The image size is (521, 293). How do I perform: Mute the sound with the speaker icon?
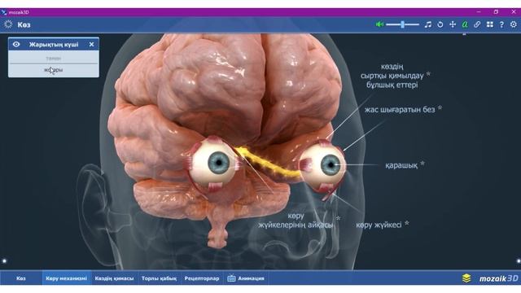click(379, 24)
